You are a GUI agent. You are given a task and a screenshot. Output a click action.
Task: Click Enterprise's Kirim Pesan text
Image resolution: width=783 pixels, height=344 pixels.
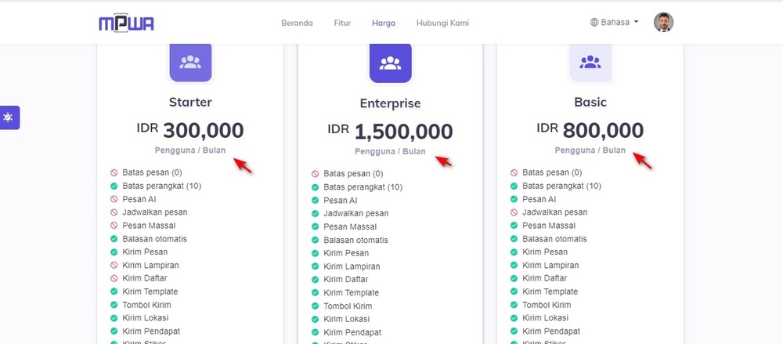click(346, 253)
